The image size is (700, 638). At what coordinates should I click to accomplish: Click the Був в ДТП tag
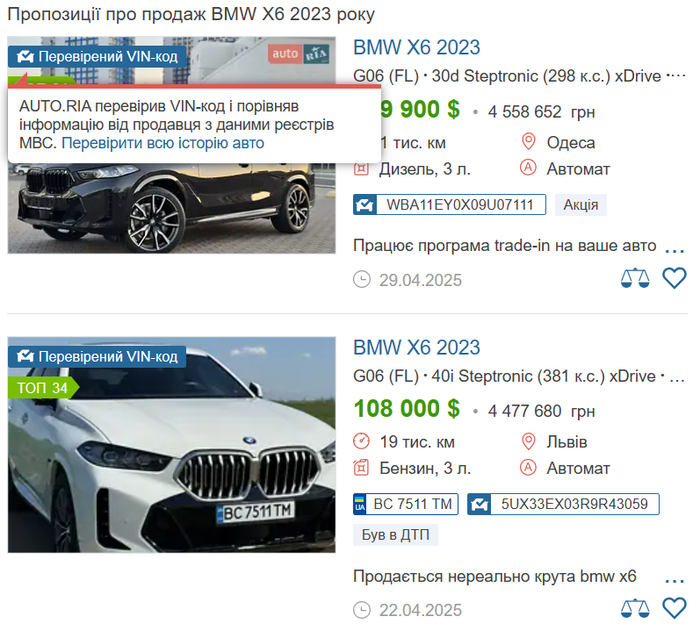click(x=395, y=534)
